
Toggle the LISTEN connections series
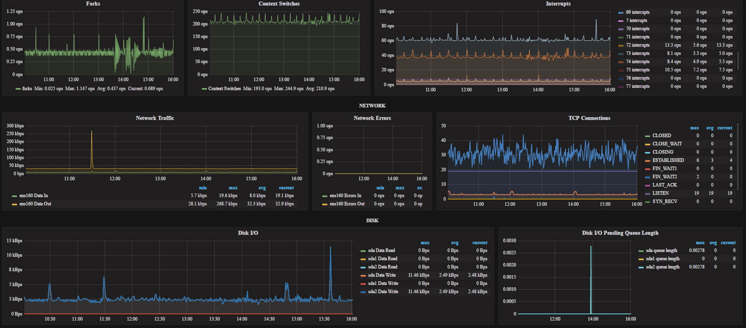click(x=661, y=193)
